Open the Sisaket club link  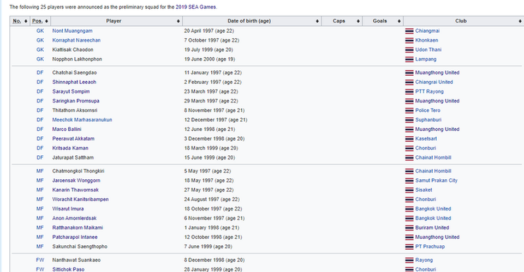[424, 190]
